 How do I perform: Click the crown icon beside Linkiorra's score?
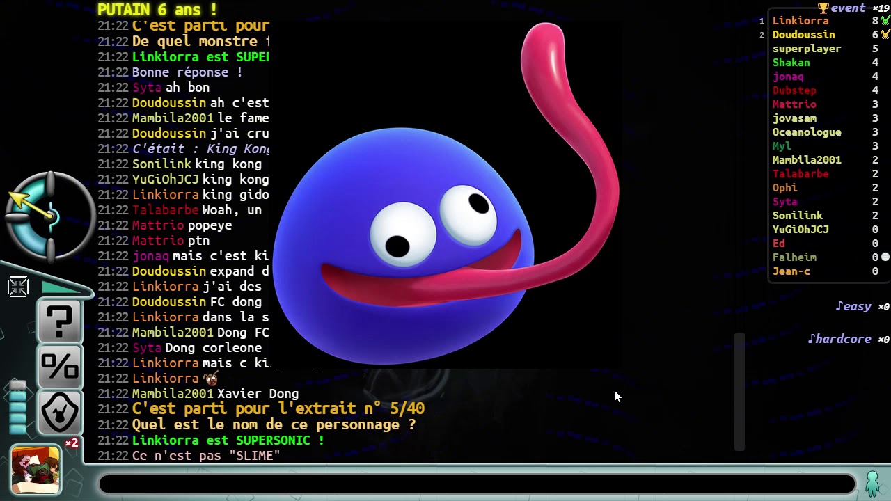coord(885,21)
